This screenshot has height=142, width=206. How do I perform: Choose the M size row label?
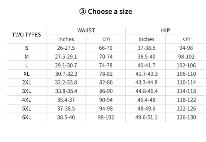pyautogui.click(x=26, y=57)
